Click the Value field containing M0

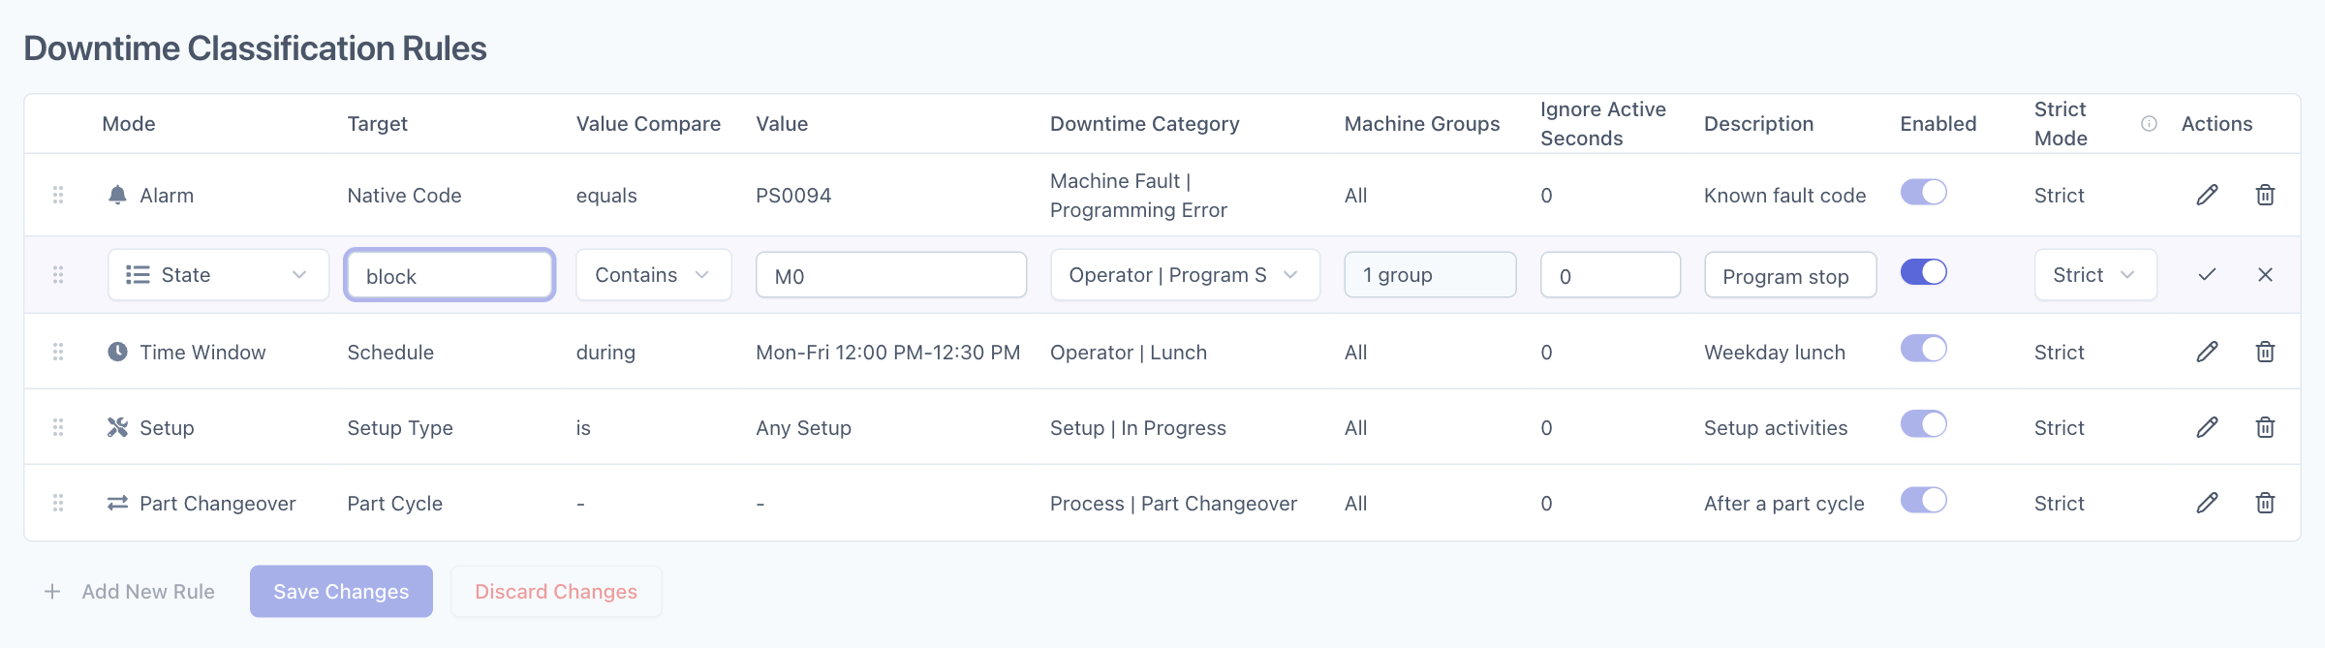point(891,275)
